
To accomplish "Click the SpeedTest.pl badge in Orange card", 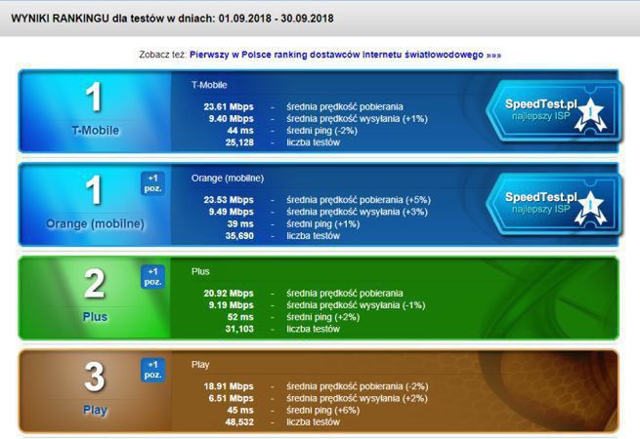I will tap(554, 204).
